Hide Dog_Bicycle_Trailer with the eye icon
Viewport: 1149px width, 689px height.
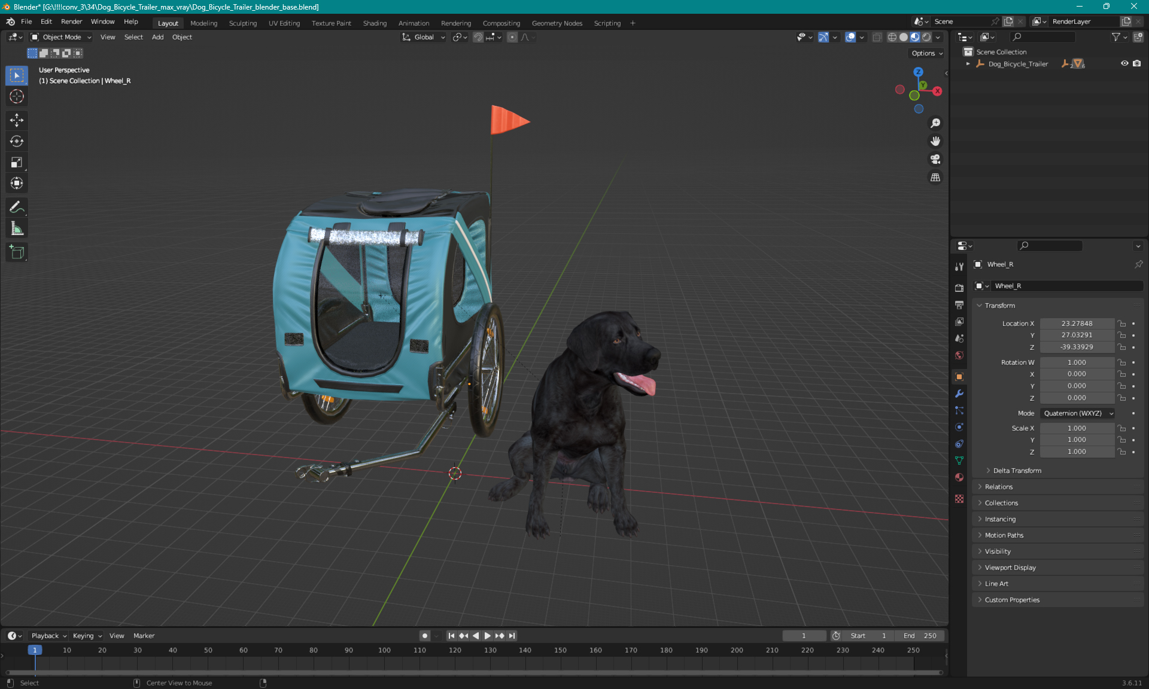tap(1124, 63)
